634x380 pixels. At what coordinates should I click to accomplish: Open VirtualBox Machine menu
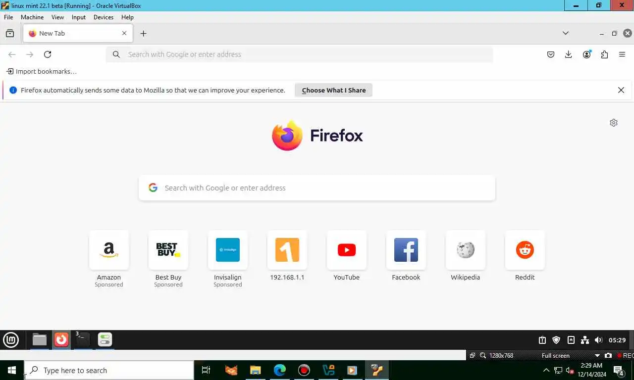click(x=32, y=17)
